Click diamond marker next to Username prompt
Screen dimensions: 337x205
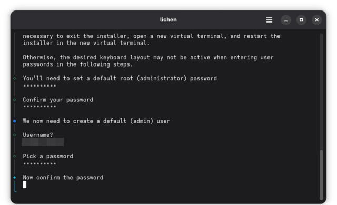(x=15, y=135)
